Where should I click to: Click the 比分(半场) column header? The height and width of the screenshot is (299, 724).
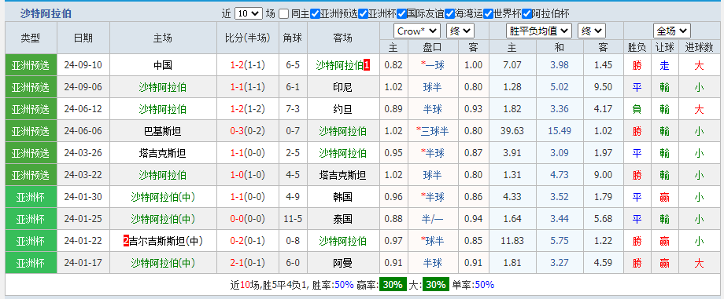point(247,38)
